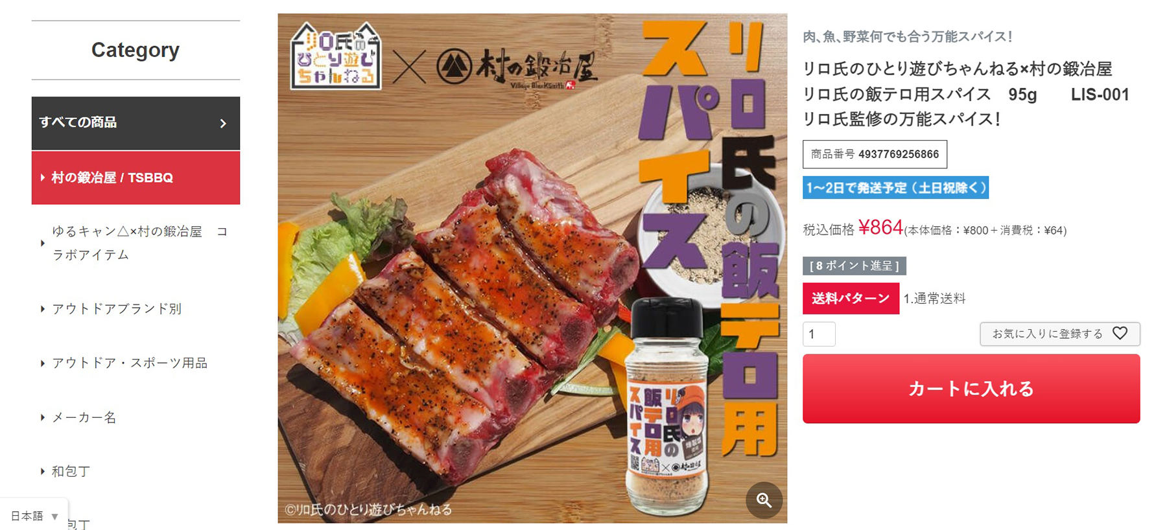Viewport: 1167px width, 530px height.
Task: Click the product title text リロ氏の飯テロ用スパイス
Action: click(x=897, y=95)
